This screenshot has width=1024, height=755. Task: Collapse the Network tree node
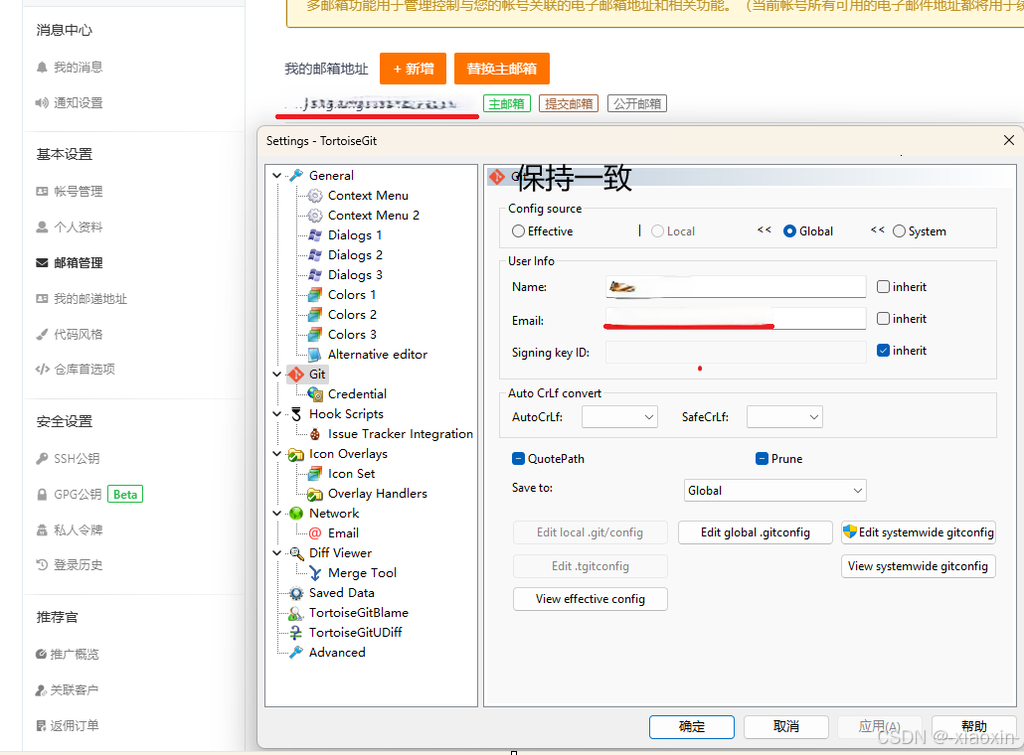(x=277, y=514)
